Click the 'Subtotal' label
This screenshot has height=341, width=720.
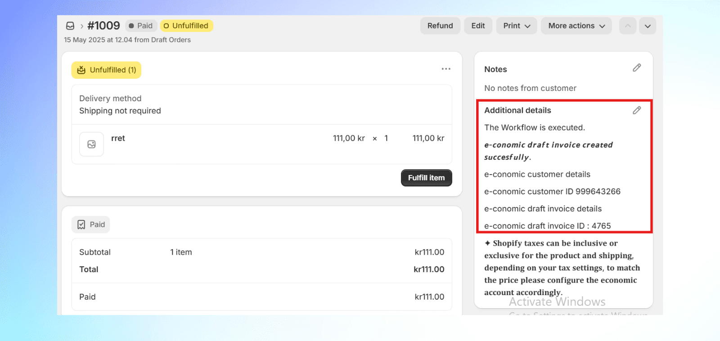[x=95, y=252]
